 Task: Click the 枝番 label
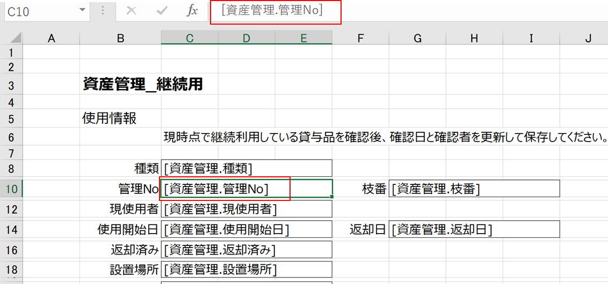click(x=374, y=189)
